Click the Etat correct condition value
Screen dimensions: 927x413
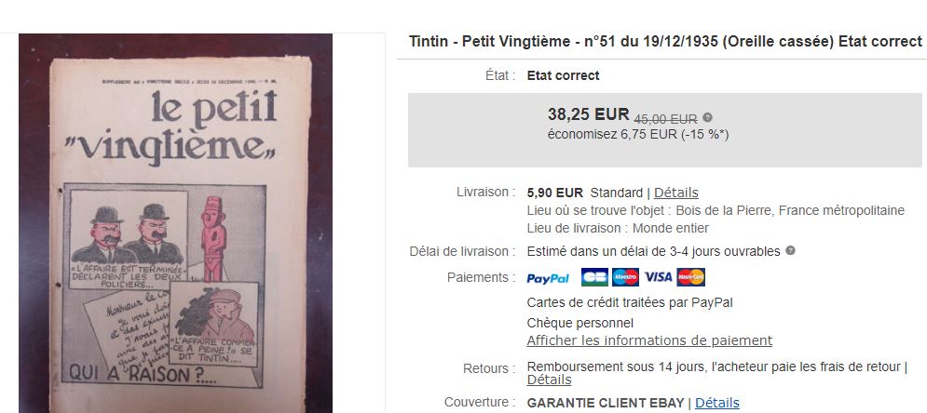pos(563,75)
